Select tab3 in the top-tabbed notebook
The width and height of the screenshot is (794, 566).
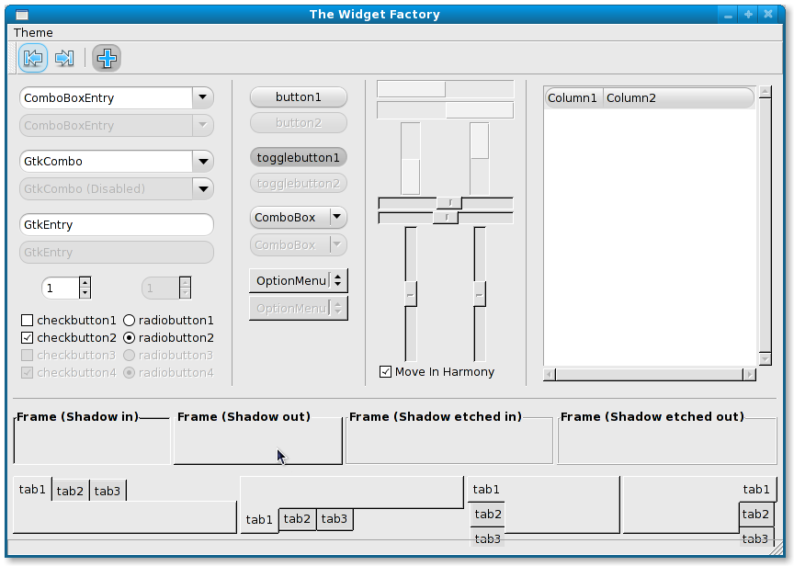click(x=108, y=491)
